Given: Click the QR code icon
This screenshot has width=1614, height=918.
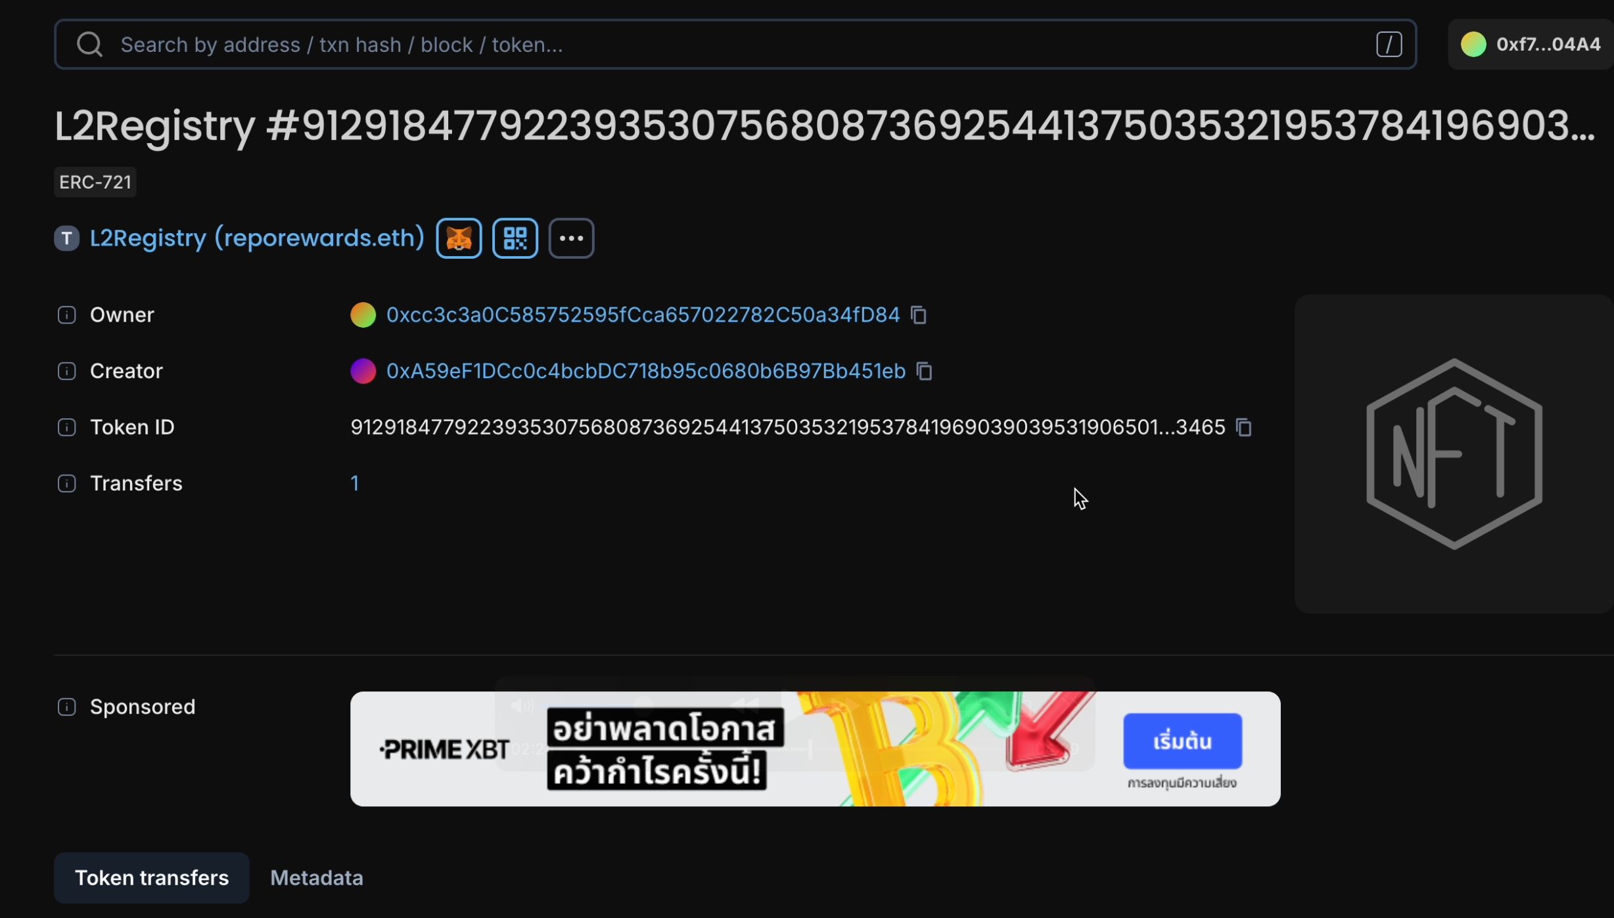Looking at the screenshot, I should click(515, 237).
